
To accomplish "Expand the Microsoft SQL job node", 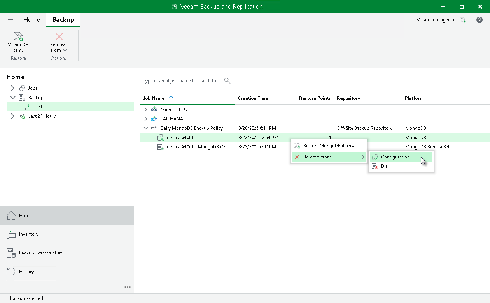I will (x=146, y=109).
